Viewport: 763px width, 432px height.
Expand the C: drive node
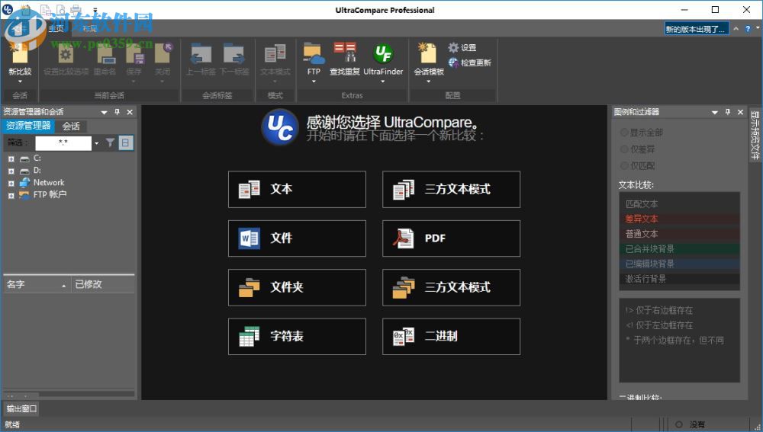coord(11,159)
